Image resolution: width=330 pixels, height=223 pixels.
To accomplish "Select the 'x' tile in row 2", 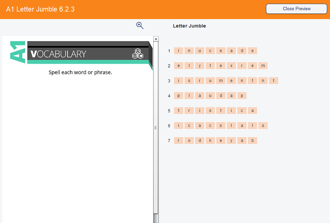I will tap(231, 66).
